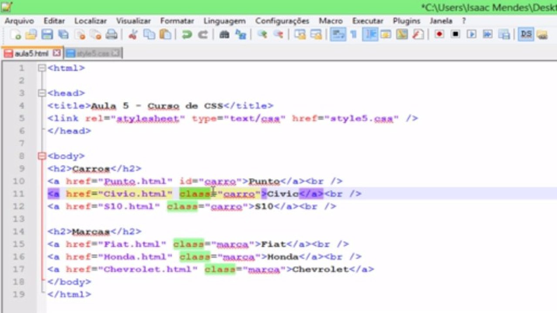The image size is (557, 313).
Task: Close the style5.css tab
Action: [x=115, y=53]
